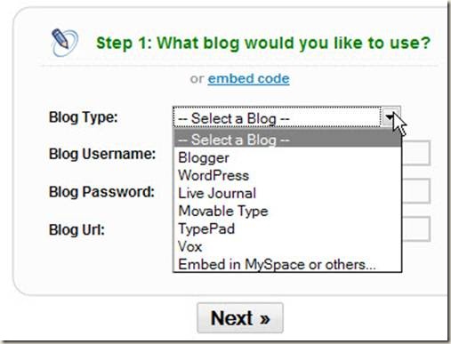Click the Blog Password label

(x=101, y=192)
